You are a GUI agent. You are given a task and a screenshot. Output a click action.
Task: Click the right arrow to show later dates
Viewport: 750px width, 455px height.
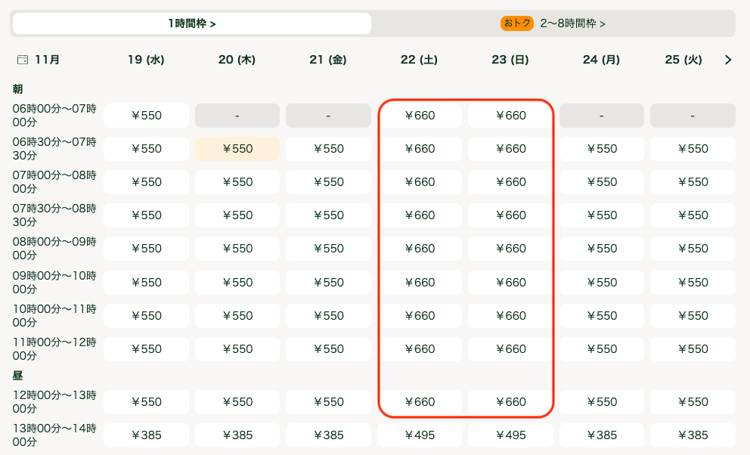click(x=728, y=59)
